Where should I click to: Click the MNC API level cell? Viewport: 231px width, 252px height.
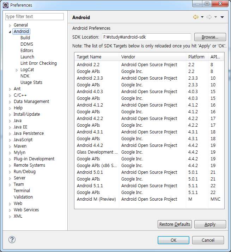[215, 199]
